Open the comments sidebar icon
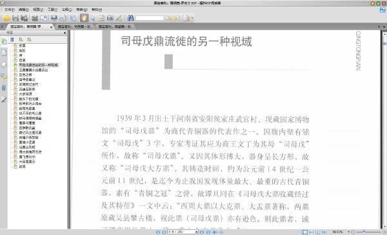Screen dimensions: 387x235 (x=4, y=77)
